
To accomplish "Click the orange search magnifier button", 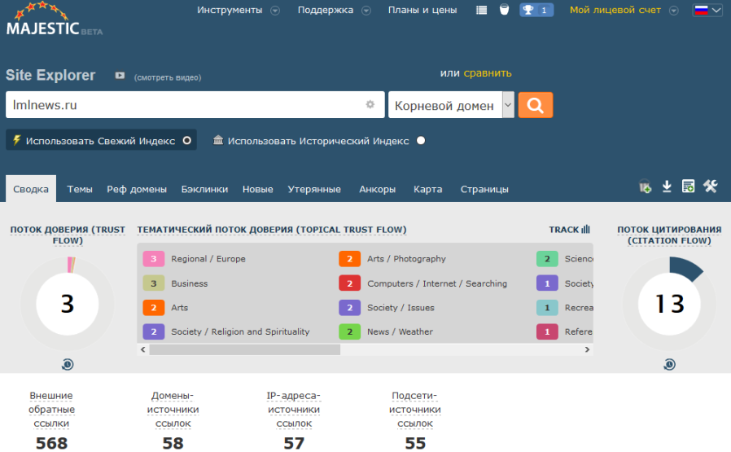I will tap(535, 105).
